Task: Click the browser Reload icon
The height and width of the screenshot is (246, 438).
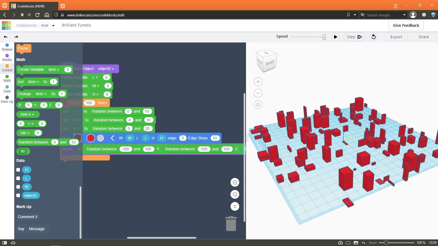Action: point(38,15)
